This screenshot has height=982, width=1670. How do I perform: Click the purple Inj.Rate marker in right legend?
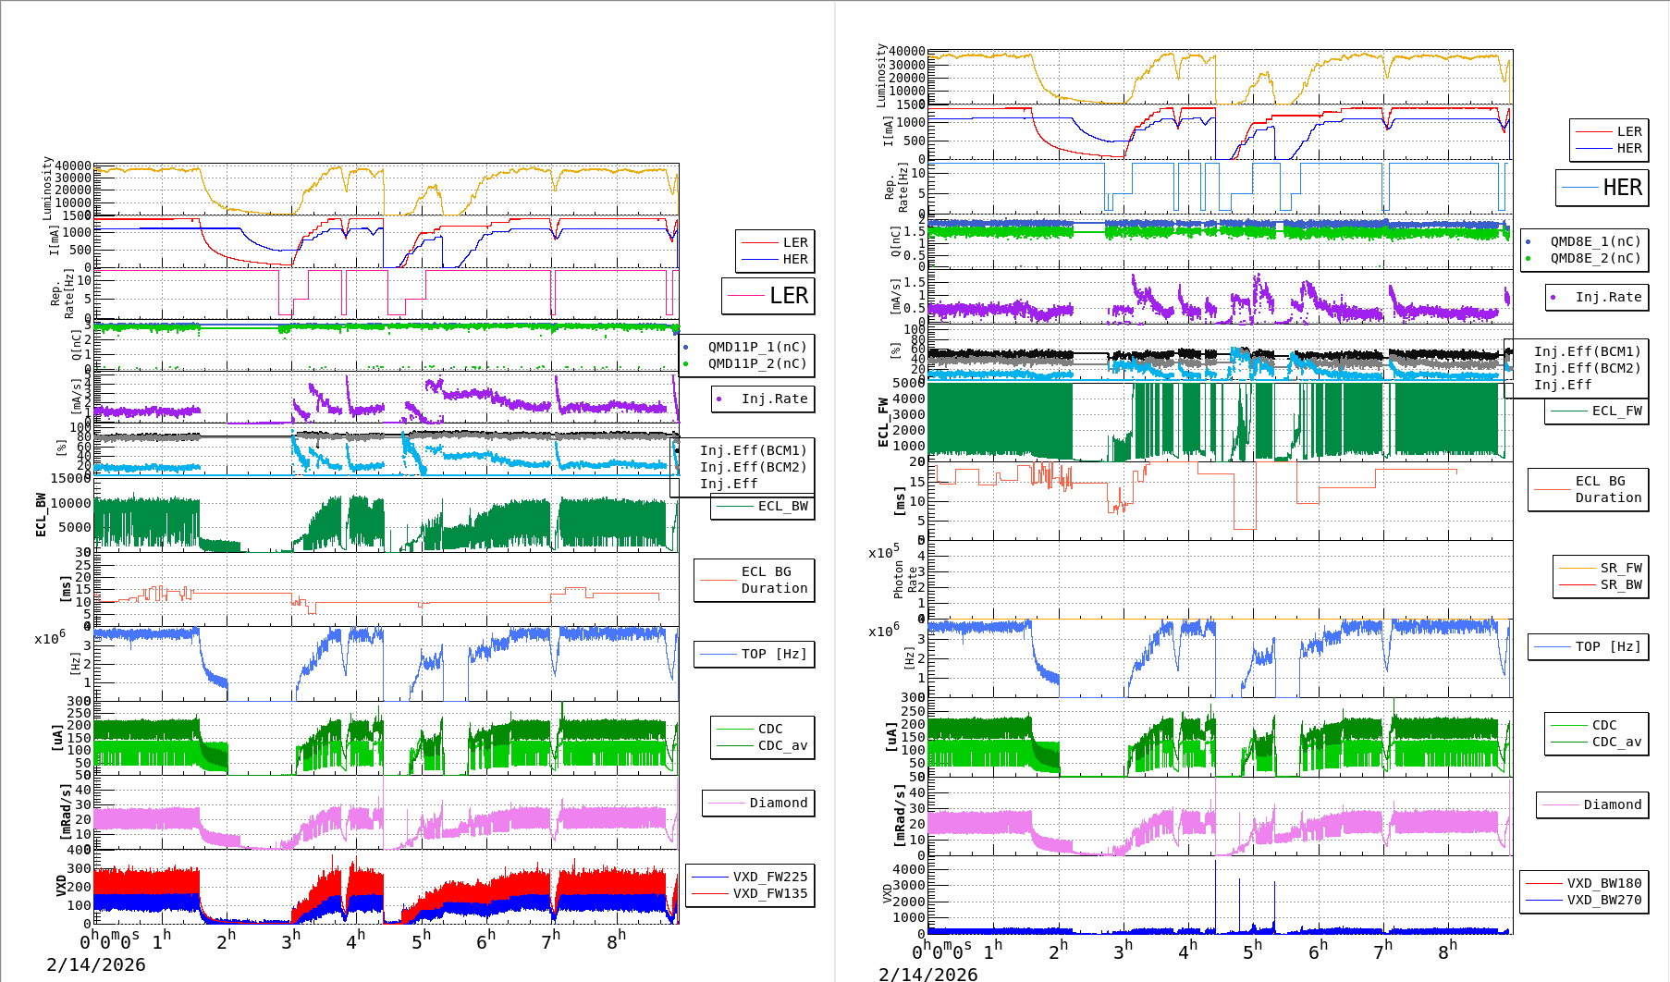click(1553, 297)
